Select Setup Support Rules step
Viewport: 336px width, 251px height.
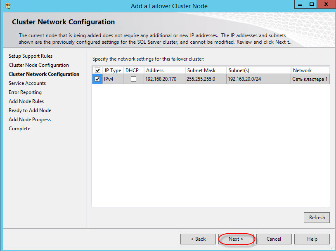coord(31,56)
